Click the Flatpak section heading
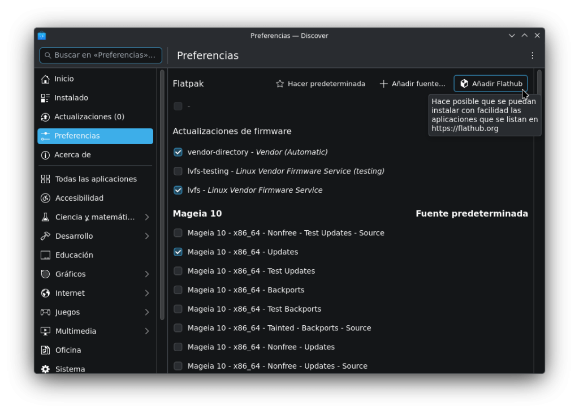 click(x=188, y=84)
